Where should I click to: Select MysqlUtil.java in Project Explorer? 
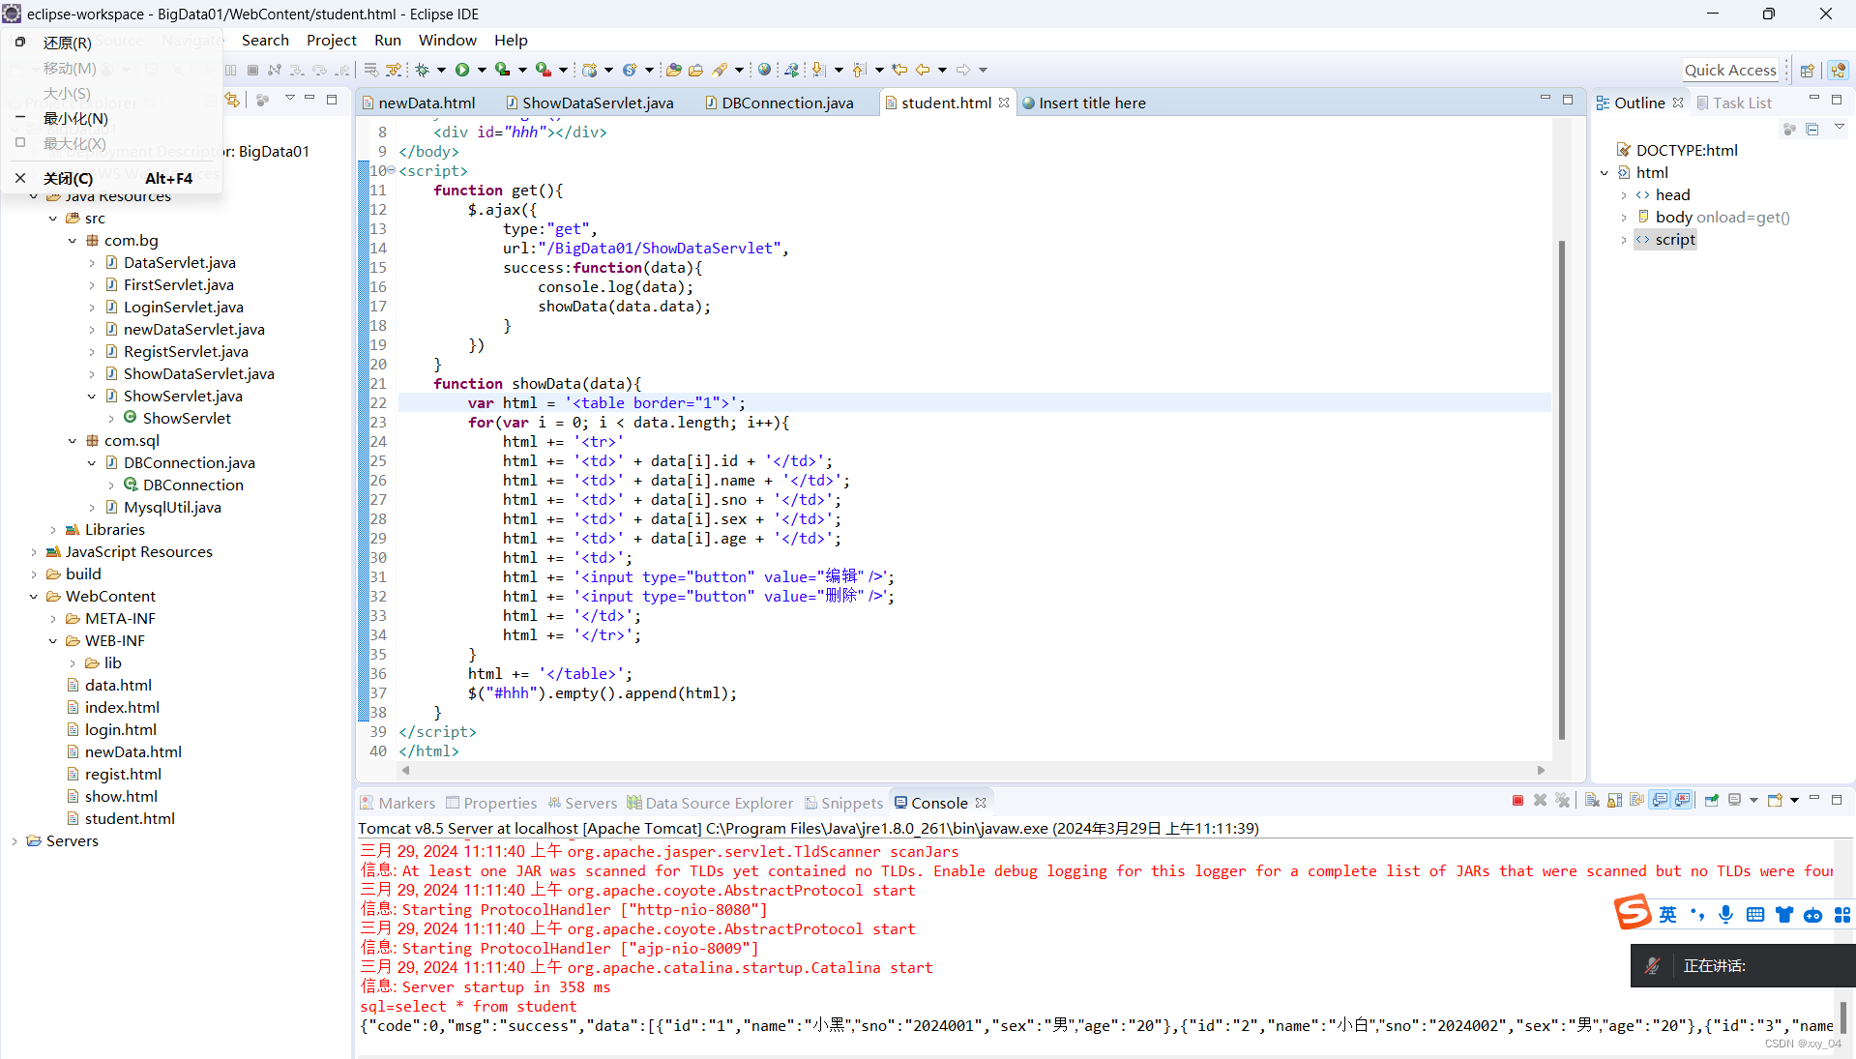(172, 508)
